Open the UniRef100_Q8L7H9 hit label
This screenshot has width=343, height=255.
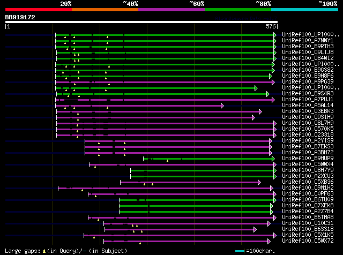(308, 123)
